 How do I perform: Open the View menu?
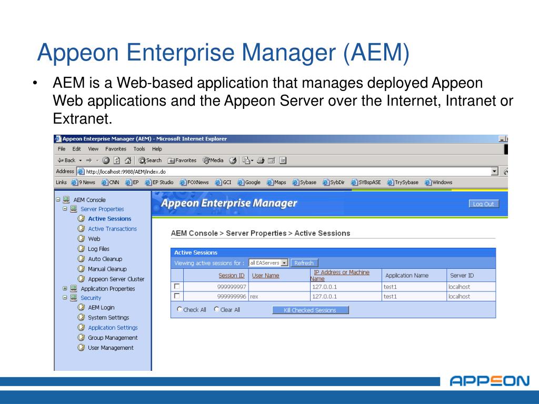(93, 149)
